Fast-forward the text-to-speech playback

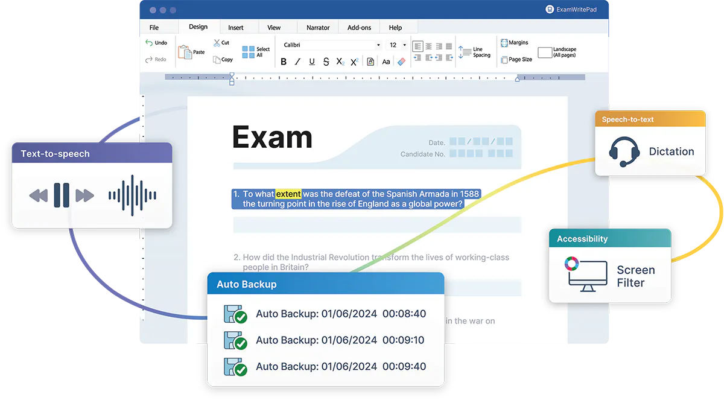(x=84, y=195)
